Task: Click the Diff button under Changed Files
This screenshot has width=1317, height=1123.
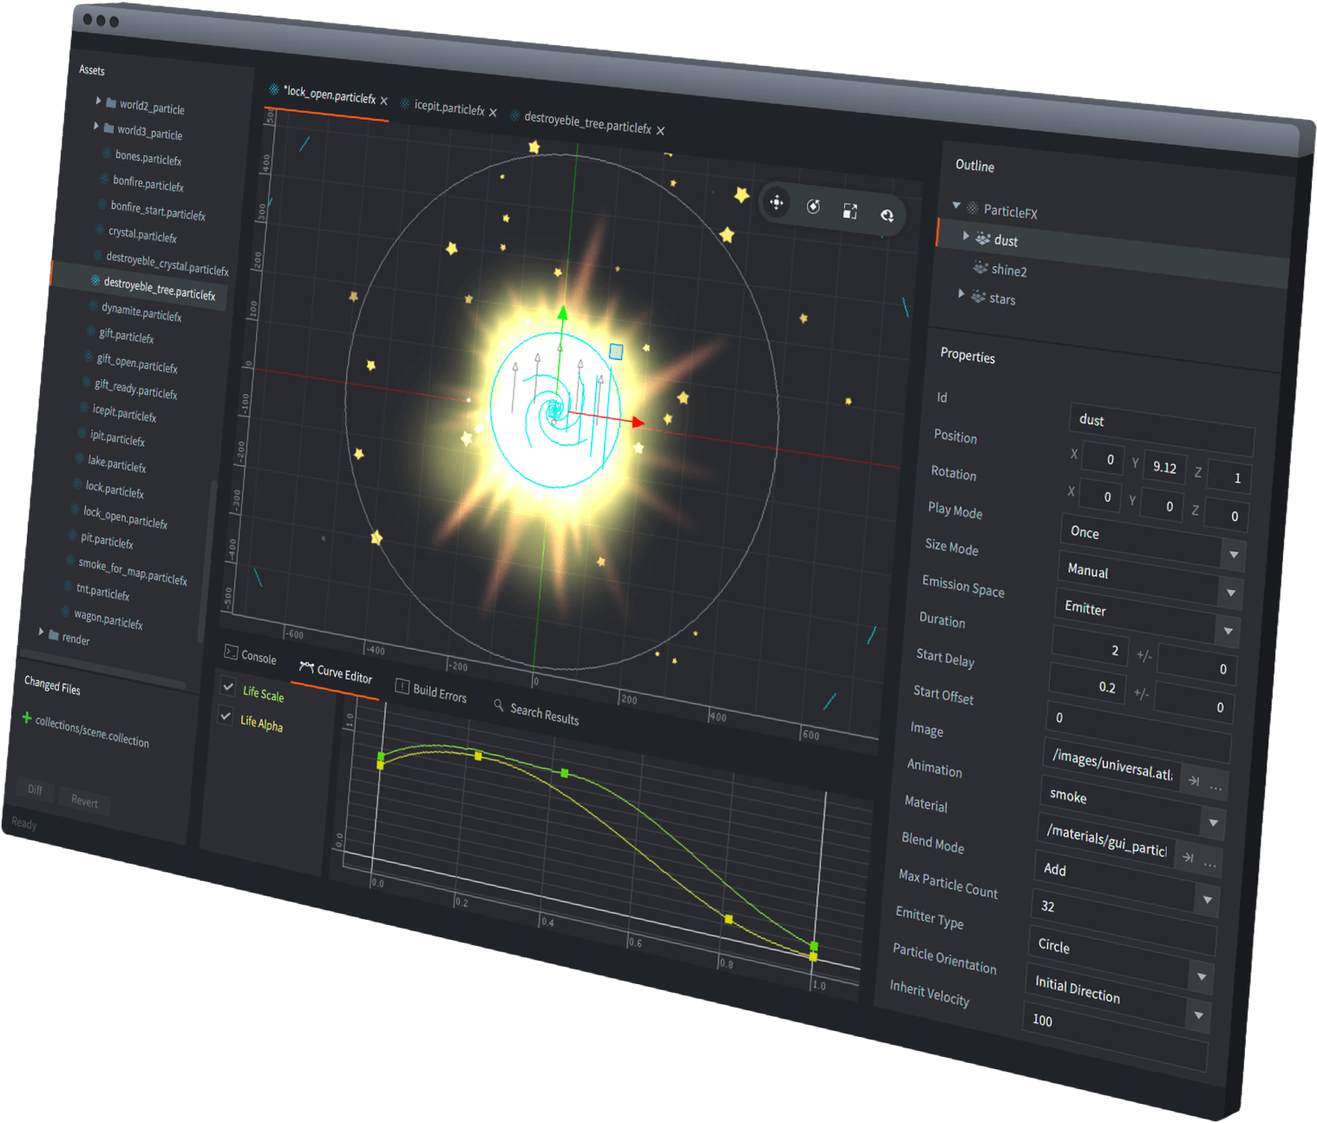Action: [x=35, y=790]
